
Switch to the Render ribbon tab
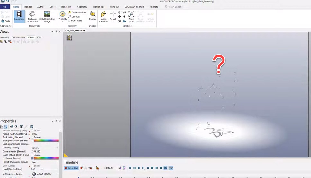pyautogui.click(x=28, y=7)
